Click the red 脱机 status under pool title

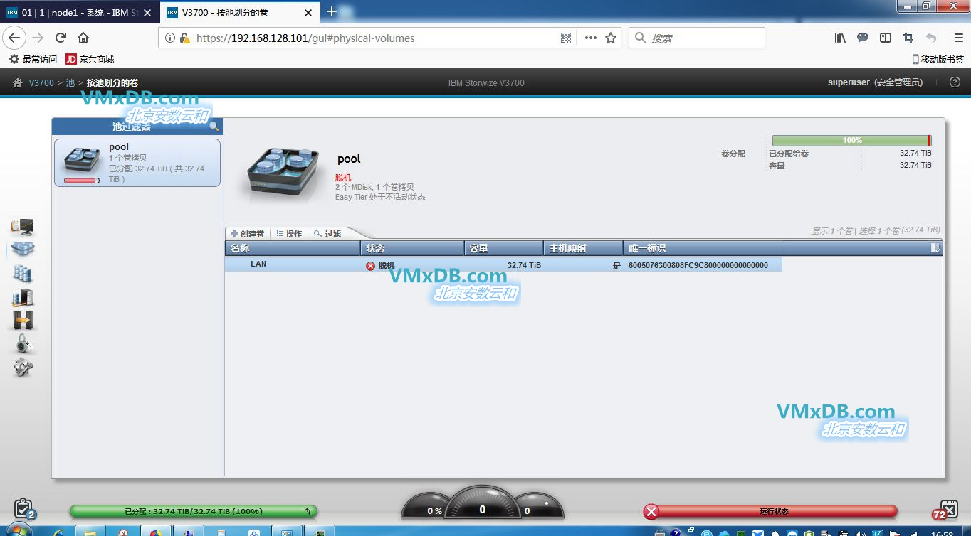coord(343,177)
